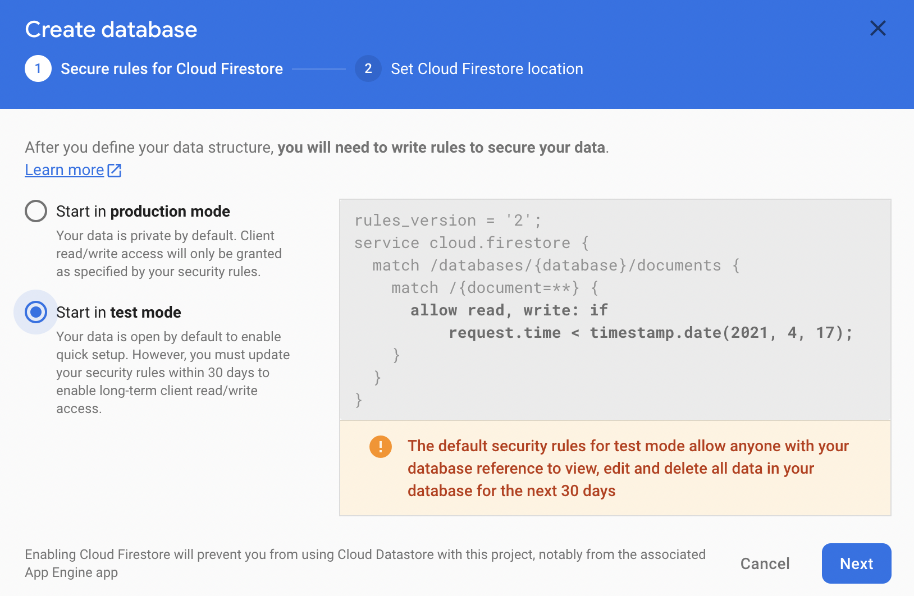This screenshot has width=914, height=596.
Task: Go to "Secure rules for Cloud Firestore" step
Action: (172, 68)
